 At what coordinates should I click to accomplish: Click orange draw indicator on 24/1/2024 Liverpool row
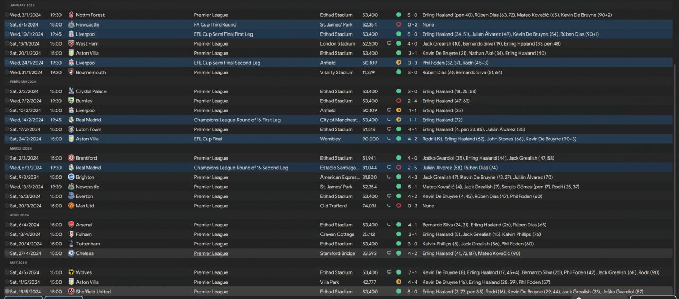pos(398,63)
